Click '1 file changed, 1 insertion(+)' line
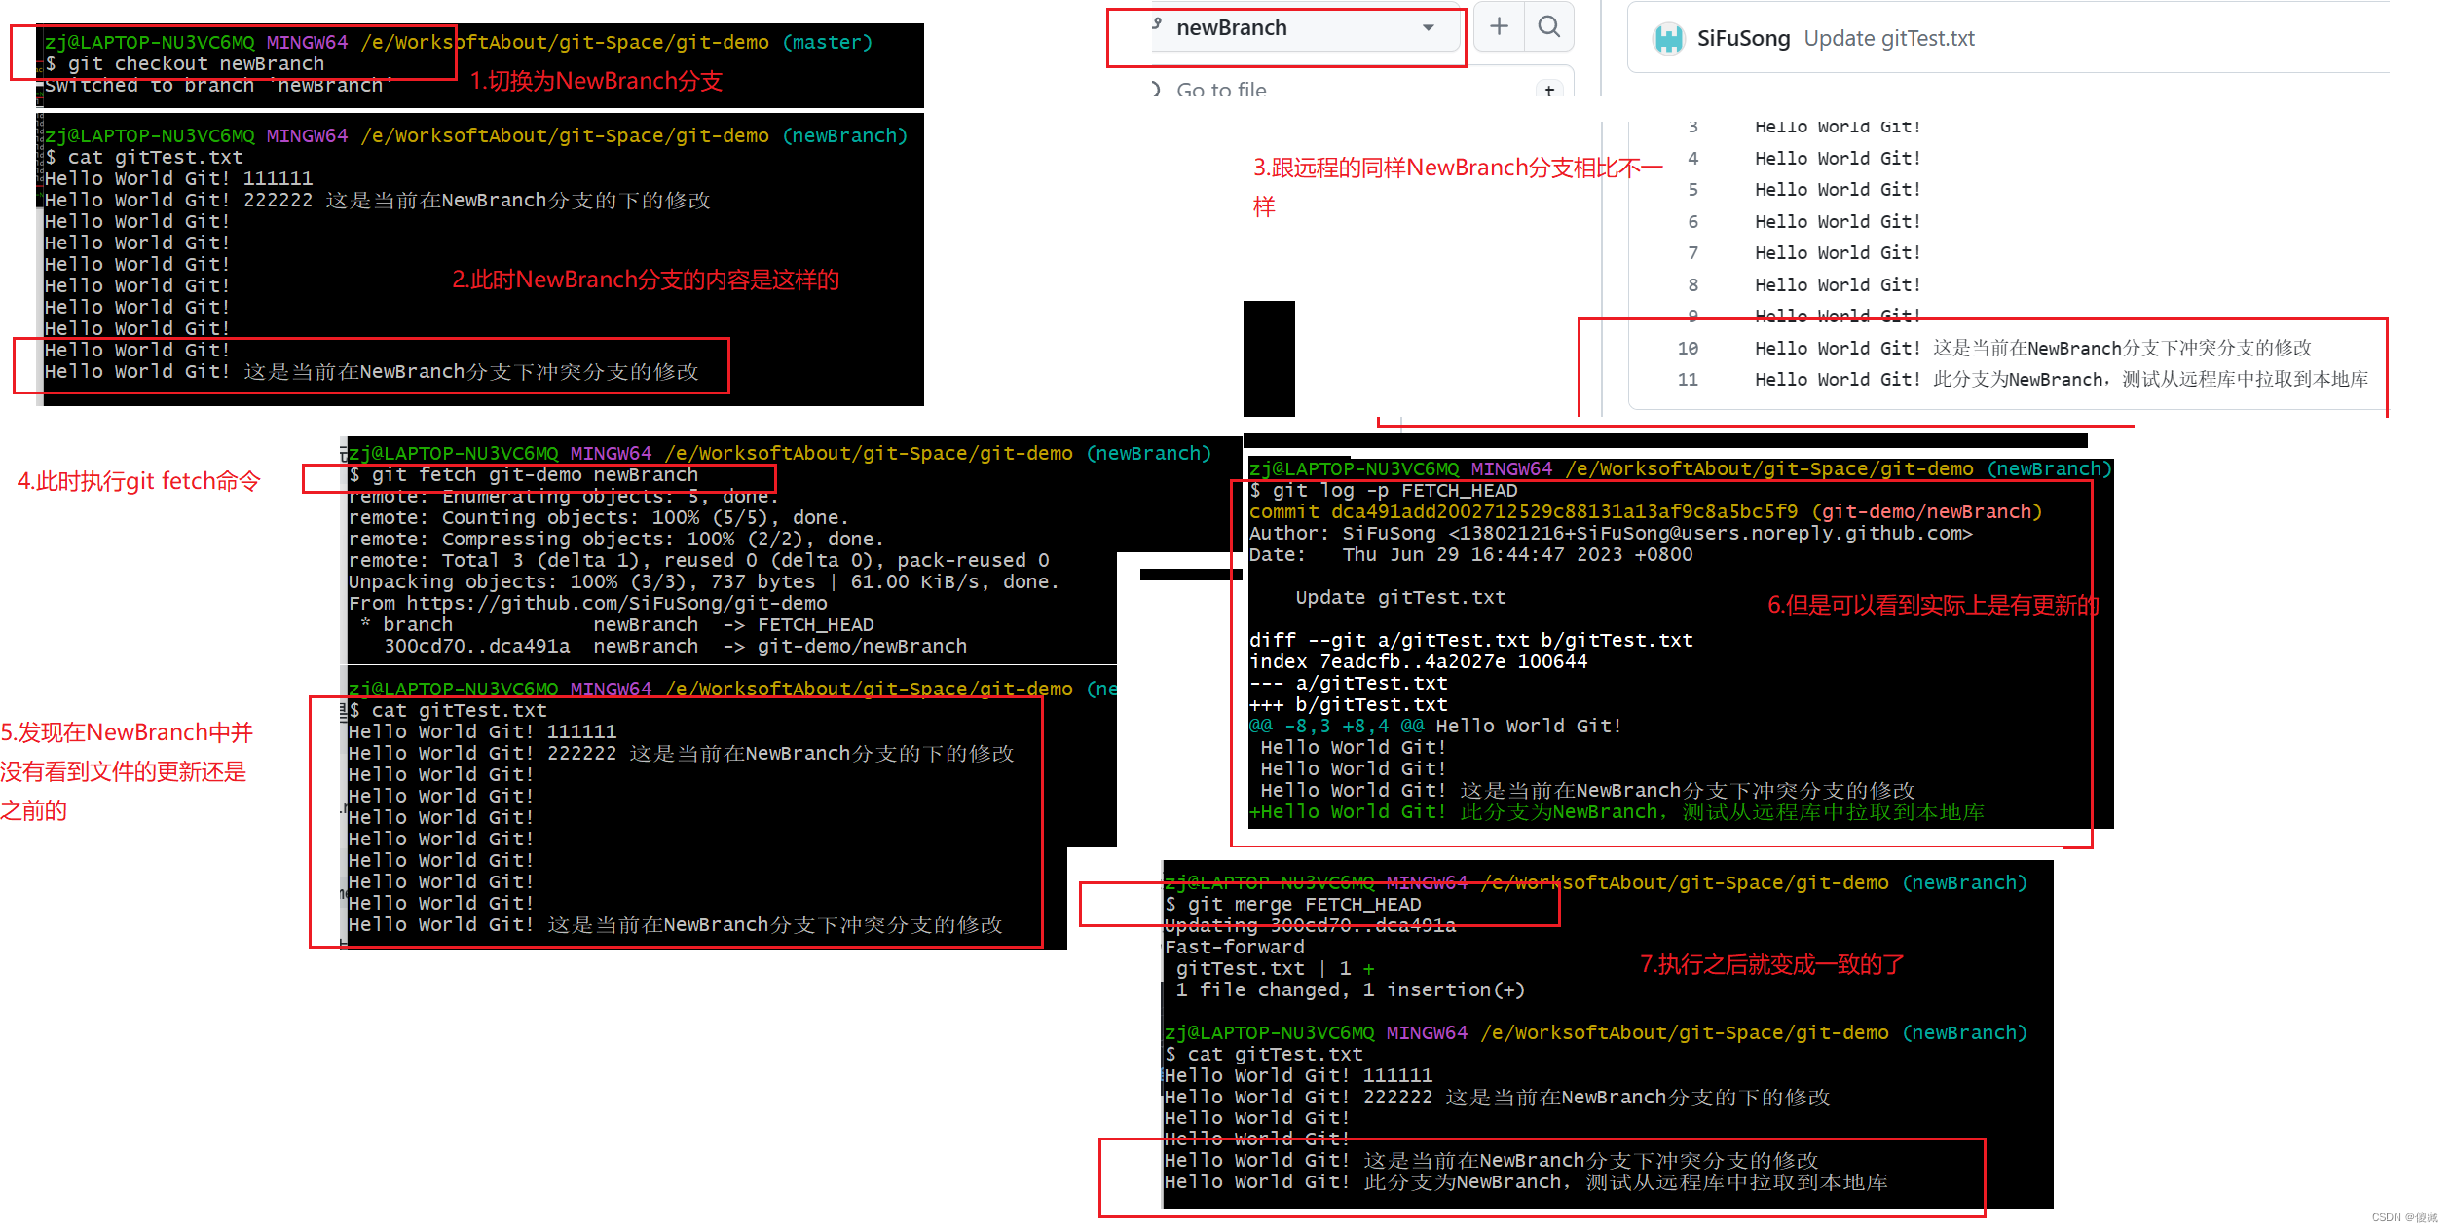Viewport: 2453px width, 1232px height. coord(1351,990)
